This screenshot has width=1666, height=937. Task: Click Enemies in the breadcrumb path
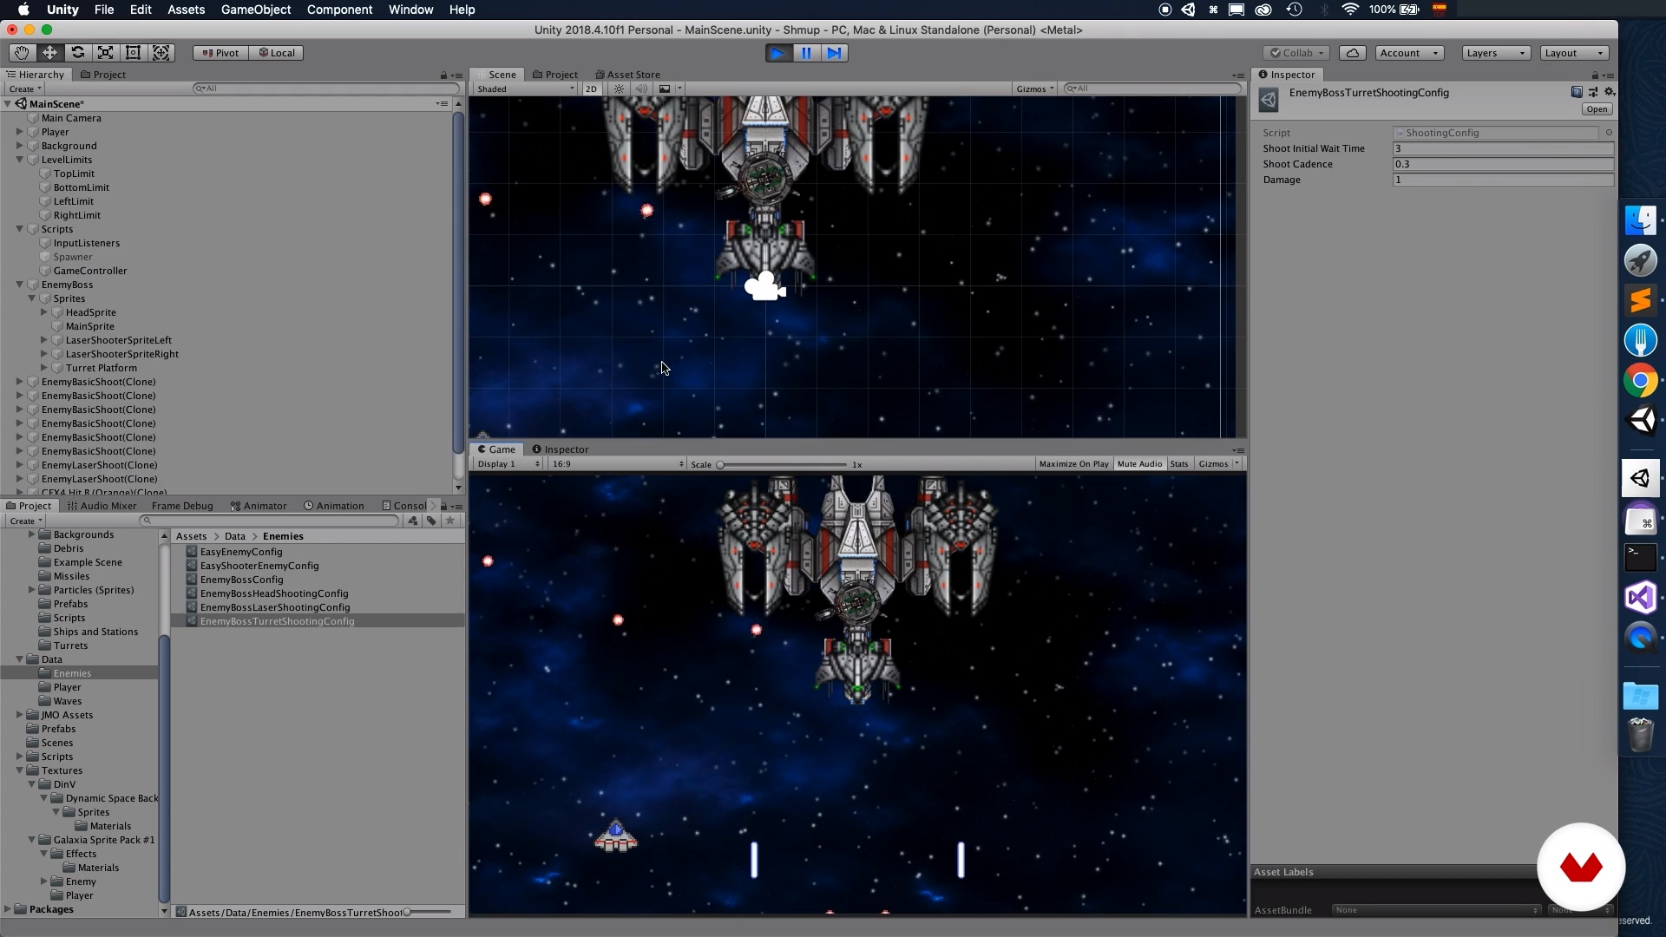click(x=283, y=536)
